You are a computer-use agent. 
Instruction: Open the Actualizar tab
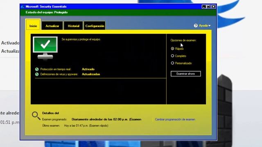52,26
